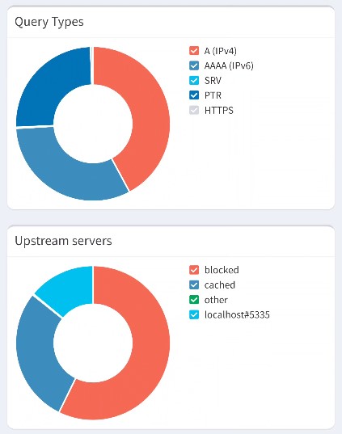The width and height of the screenshot is (342, 434).
Task: Uncheck the green 'other' checkbox
Action: coord(194,300)
